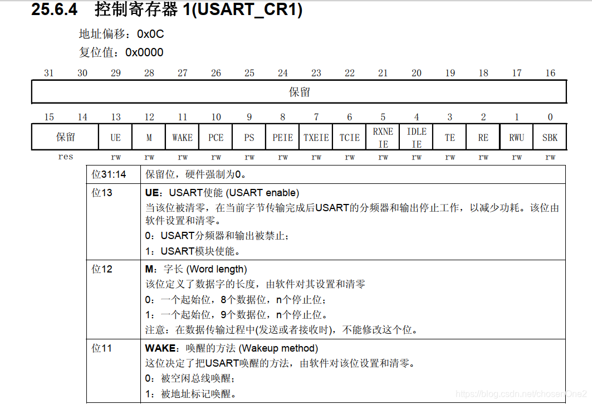The image size is (592, 404).
Task: Click the text 保留位，硬件强制为0。
Action: [x=196, y=174]
